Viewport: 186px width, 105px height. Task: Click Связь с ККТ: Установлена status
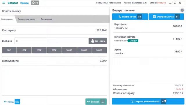pyautogui.click(x=108, y=3)
